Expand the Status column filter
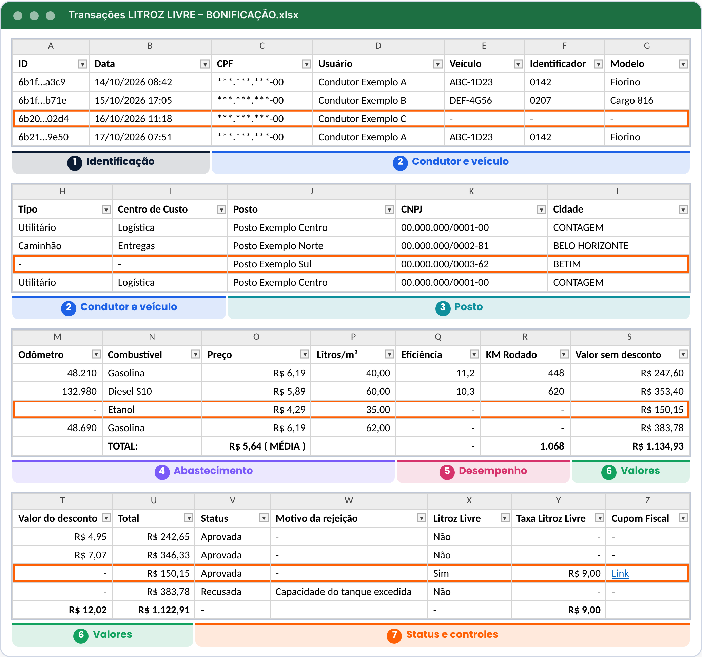The height and width of the screenshot is (657, 702). pos(264,518)
